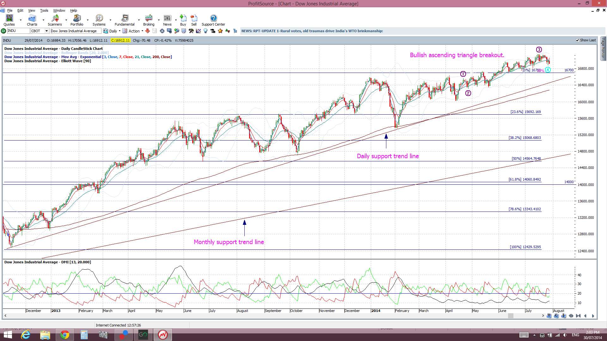This screenshot has width=607, height=341.
Task: Open the Fundamental tool
Action: point(125,20)
